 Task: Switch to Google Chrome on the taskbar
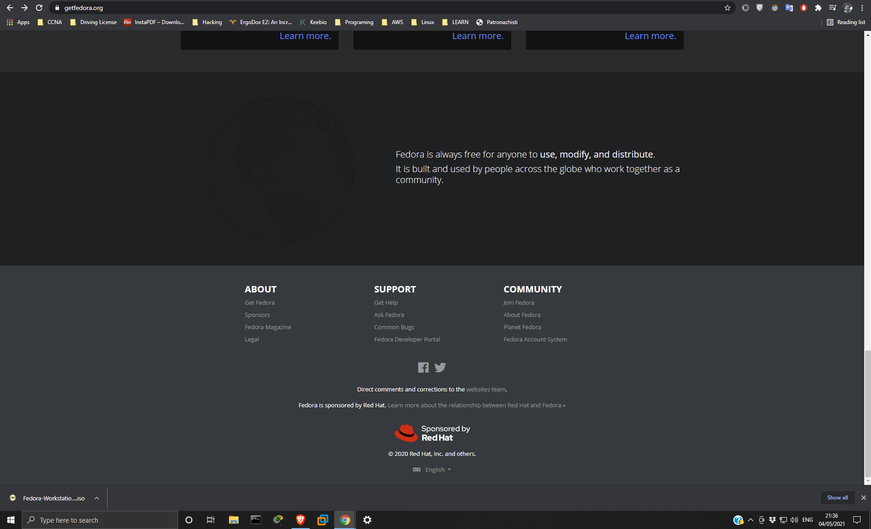point(345,520)
